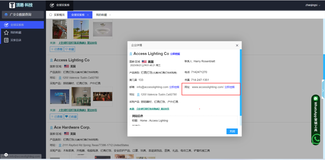Click the star icon beside 我的收藏 in sidebar
Image resolution: width=325 pixels, height=160 pixels.
point(6,32)
